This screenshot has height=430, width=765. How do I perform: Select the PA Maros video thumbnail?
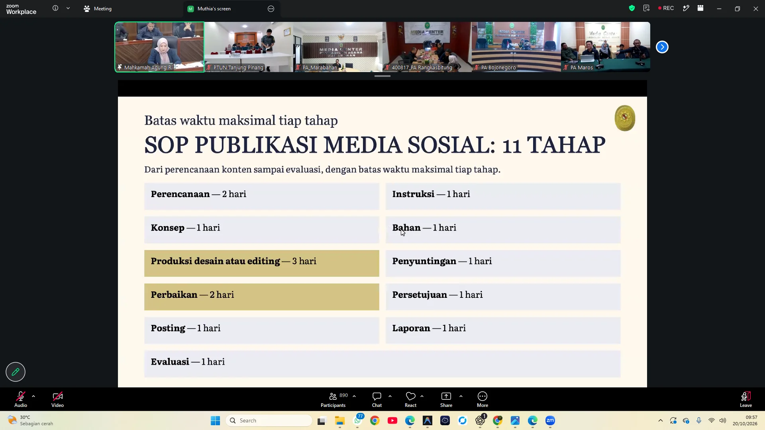click(x=606, y=47)
